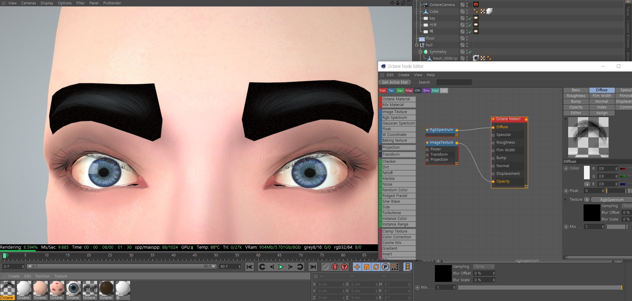Screen dimensions: 632x301
Task: Toggle point level animation dots icon
Action: [395, 267]
